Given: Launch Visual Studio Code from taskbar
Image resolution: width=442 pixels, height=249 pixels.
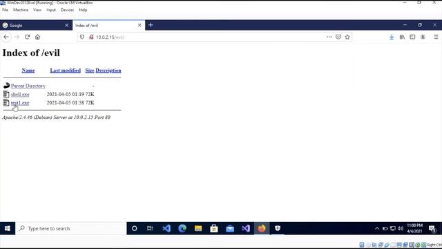Looking at the screenshot, I should click(166, 228).
